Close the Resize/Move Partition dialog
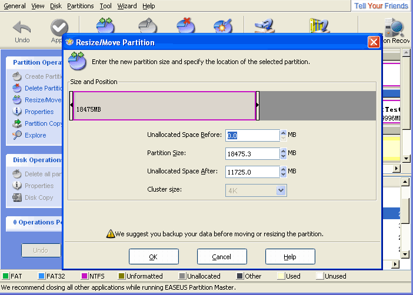Image resolution: width=413 pixels, height=295 pixels. [x=374, y=42]
